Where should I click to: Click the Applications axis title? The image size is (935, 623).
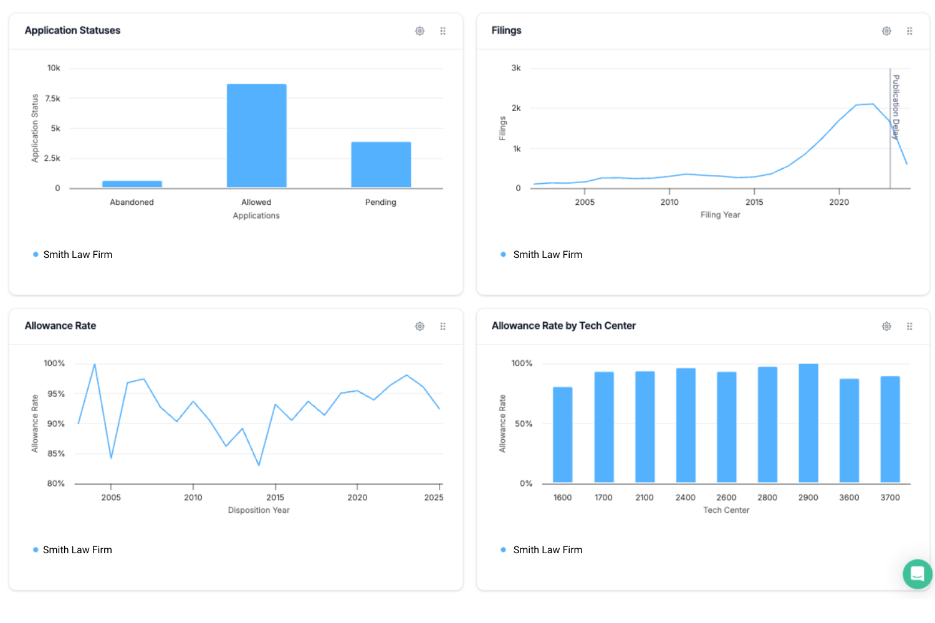click(256, 216)
